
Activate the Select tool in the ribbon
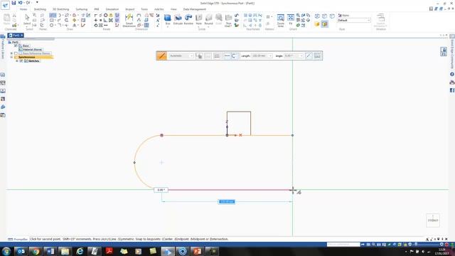(27, 19)
